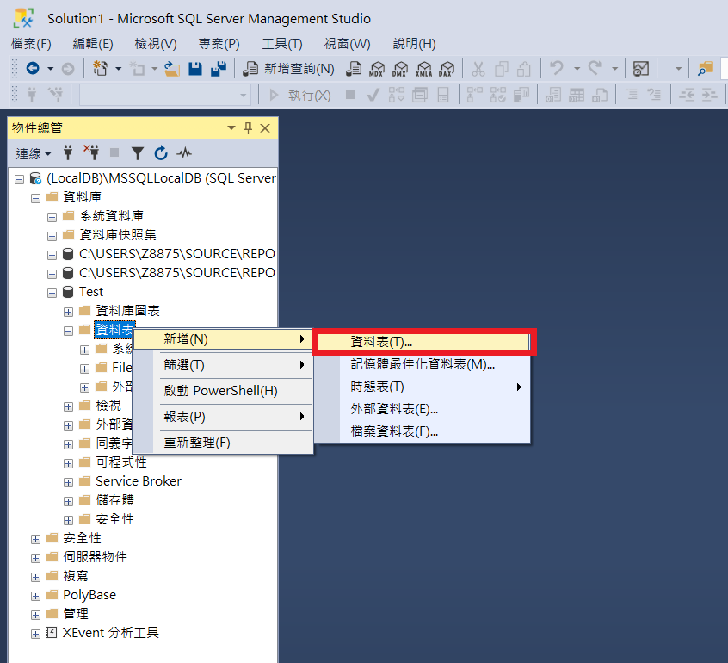
Task: Click the Navigate Backward arrow icon
Action: point(33,69)
